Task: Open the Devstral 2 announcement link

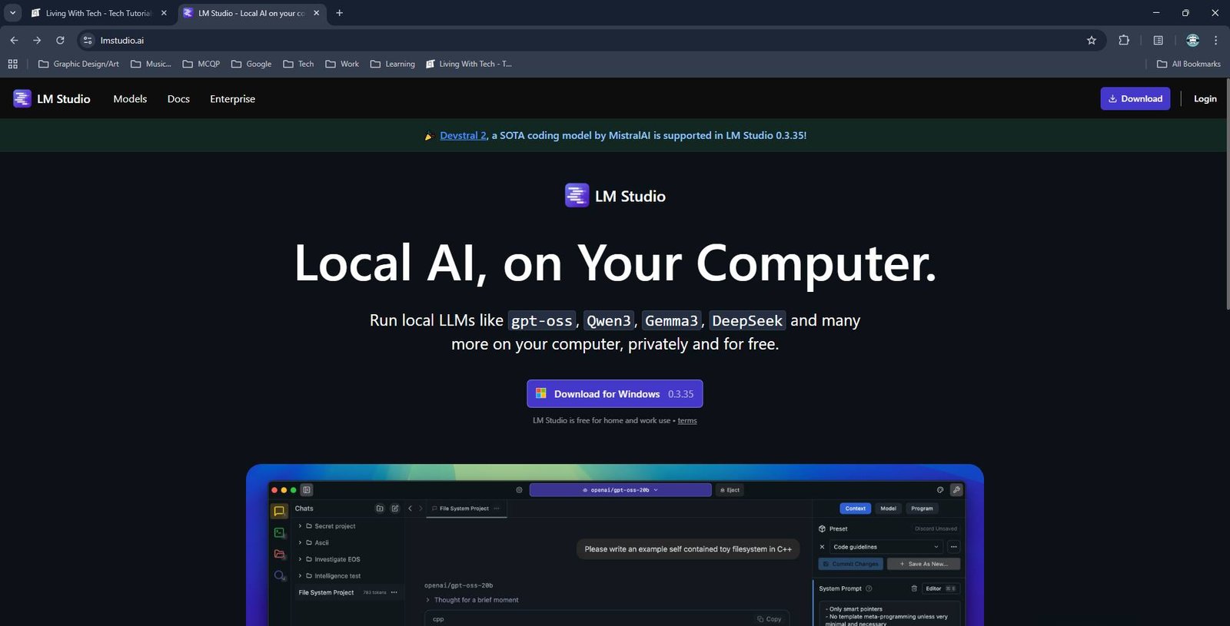Action: tap(463, 135)
